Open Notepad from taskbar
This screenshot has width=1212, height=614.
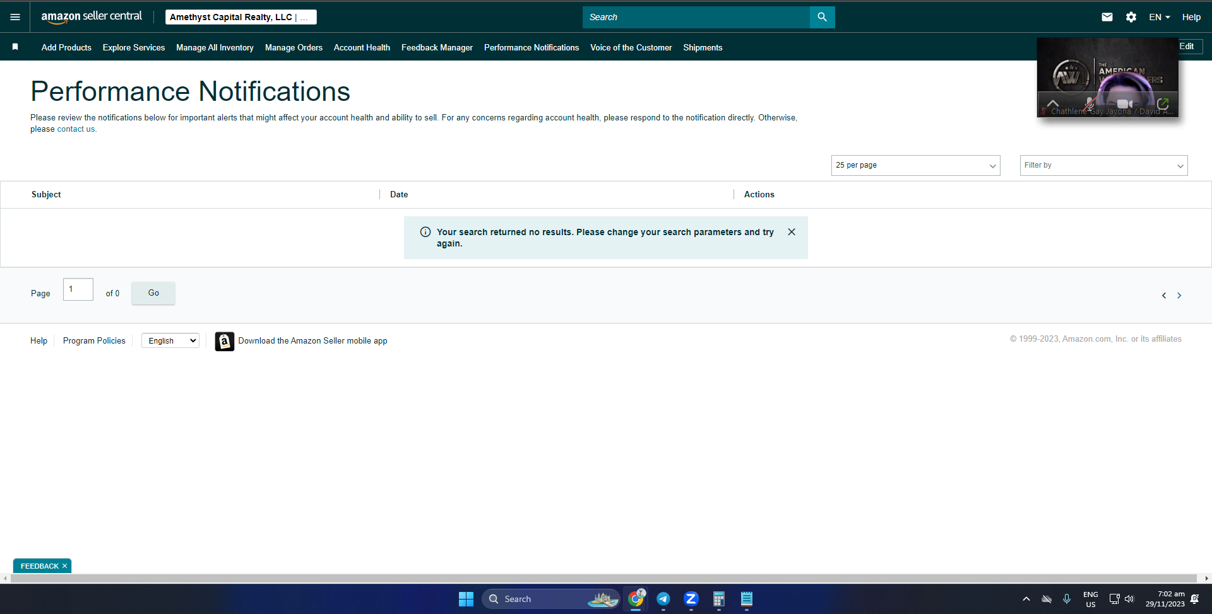tap(747, 599)
